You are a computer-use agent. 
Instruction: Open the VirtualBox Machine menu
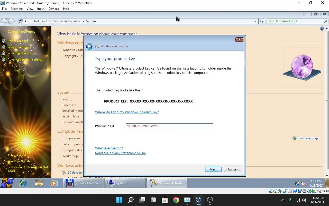(17, 9)
